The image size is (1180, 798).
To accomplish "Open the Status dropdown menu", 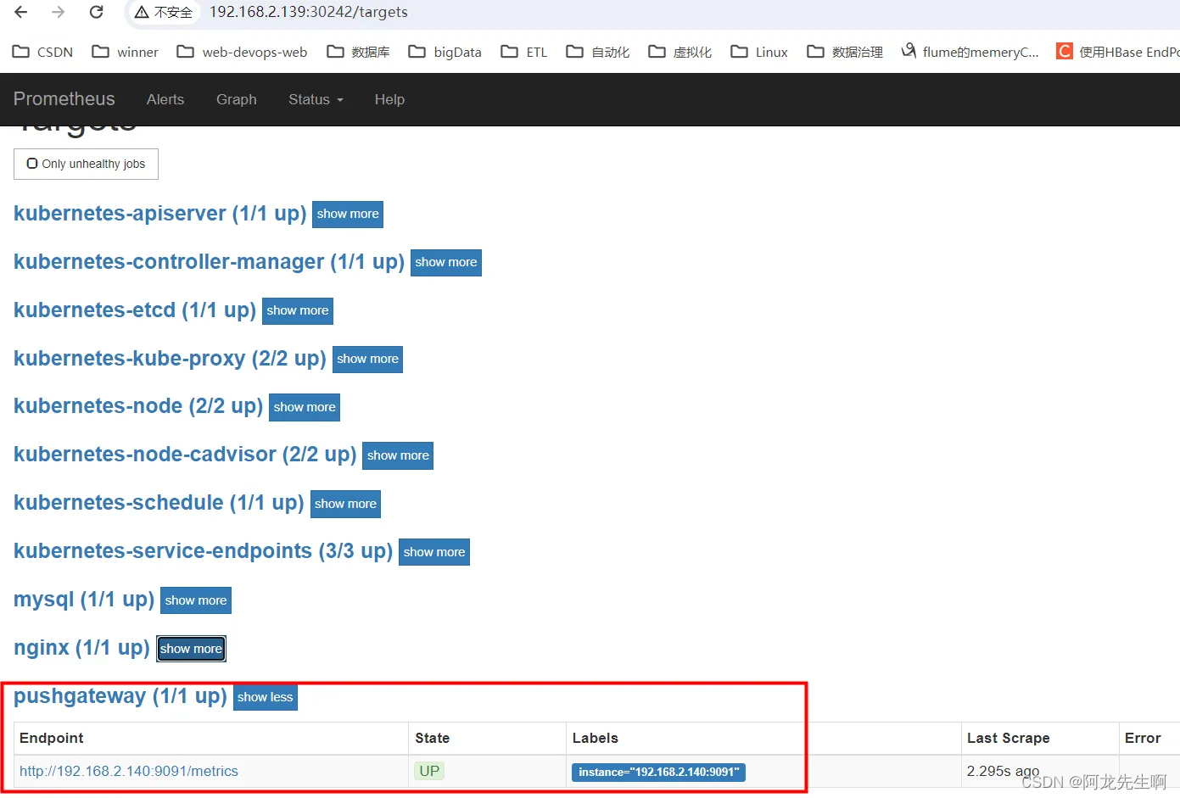I will (316, 99).
